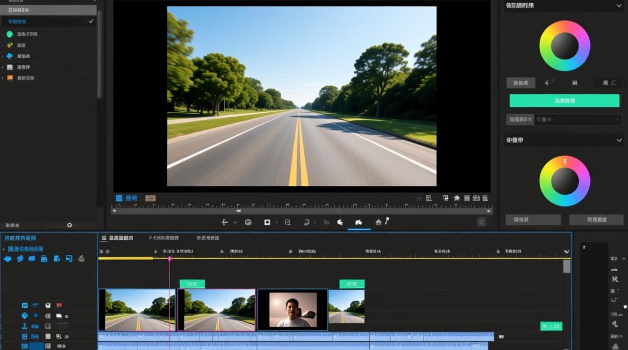
Task: Click the faint shield icon right of the transport tools
Action: pos(482,222)
